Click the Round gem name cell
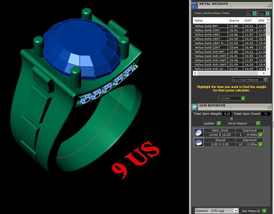Viewport: 274px width, 214px height. click(220, 140)
